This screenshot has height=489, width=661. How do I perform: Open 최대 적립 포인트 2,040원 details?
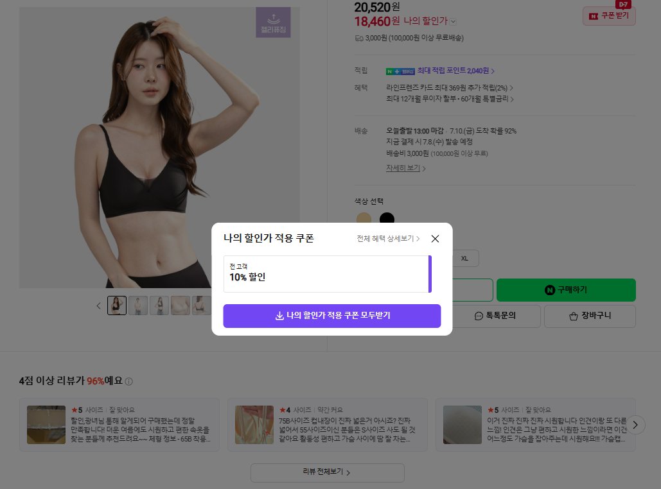455,71
